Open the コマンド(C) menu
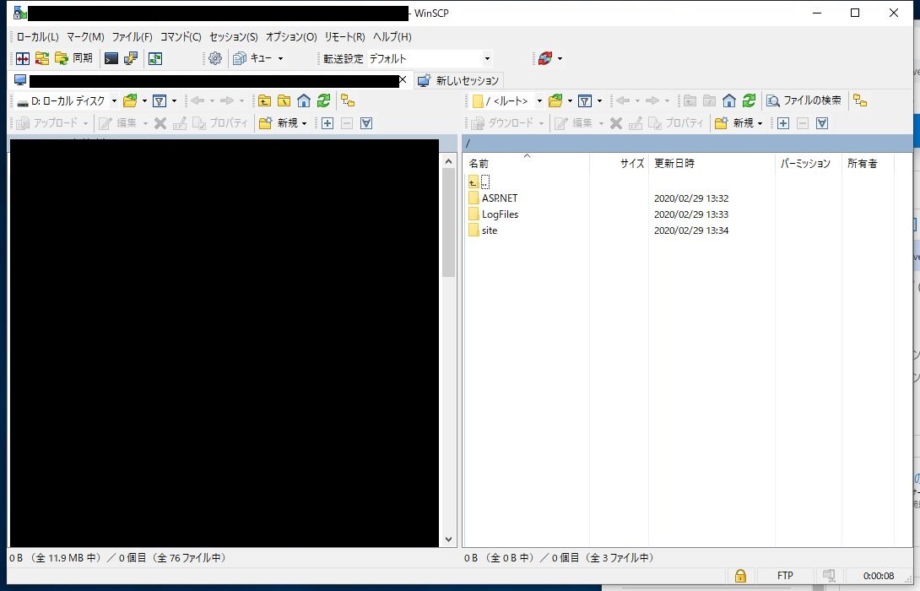 point(181,36)
